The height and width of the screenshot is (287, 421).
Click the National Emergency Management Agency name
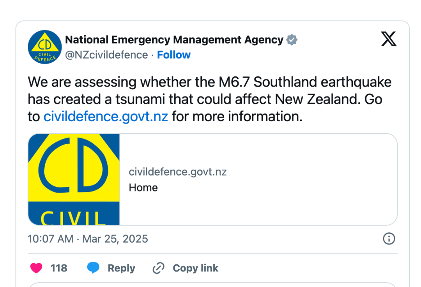174,40
